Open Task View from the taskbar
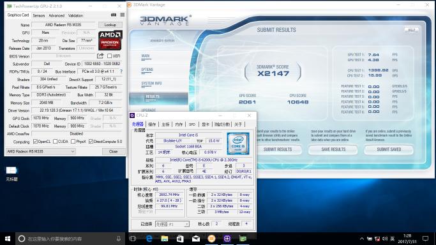Screen dimensions: 436x245 click(x=133, y=239)
